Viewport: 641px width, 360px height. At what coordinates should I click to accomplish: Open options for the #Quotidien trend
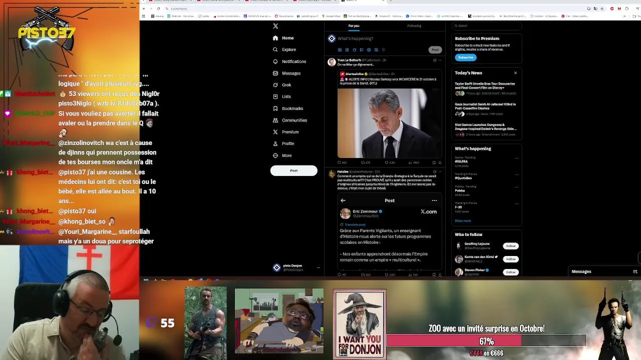point(516,174)
